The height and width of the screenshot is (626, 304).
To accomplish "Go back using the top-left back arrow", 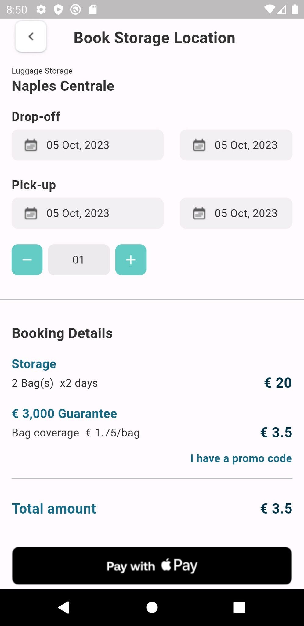I will 31,36.
